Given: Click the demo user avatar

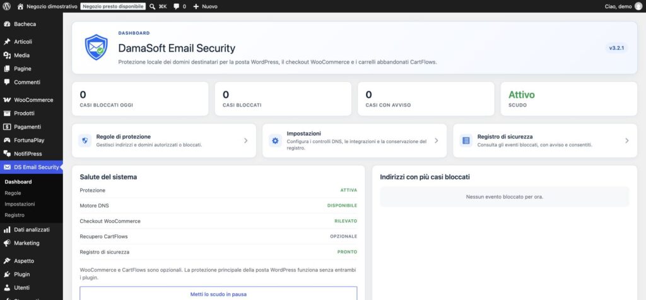Looking at the screenshot, I should 638,6.
